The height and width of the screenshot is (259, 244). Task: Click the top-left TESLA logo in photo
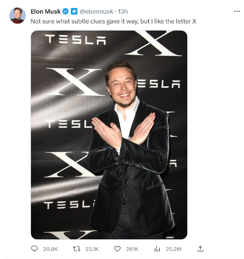coord(76,39)
